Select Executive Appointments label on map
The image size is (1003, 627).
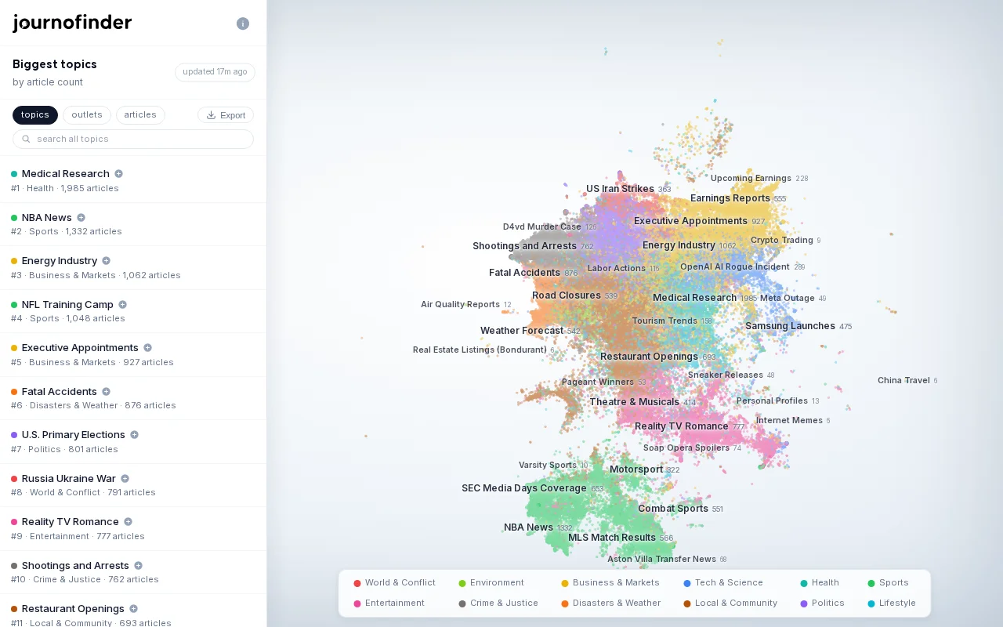[690, 221]
